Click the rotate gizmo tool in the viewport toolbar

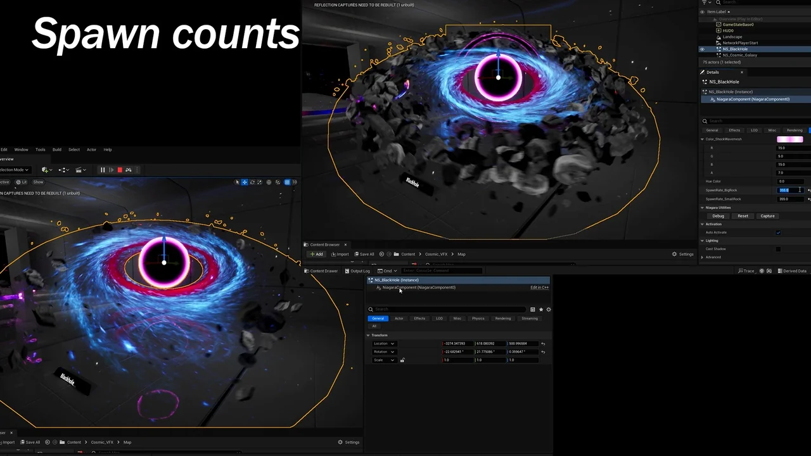(x=252, y=182)
